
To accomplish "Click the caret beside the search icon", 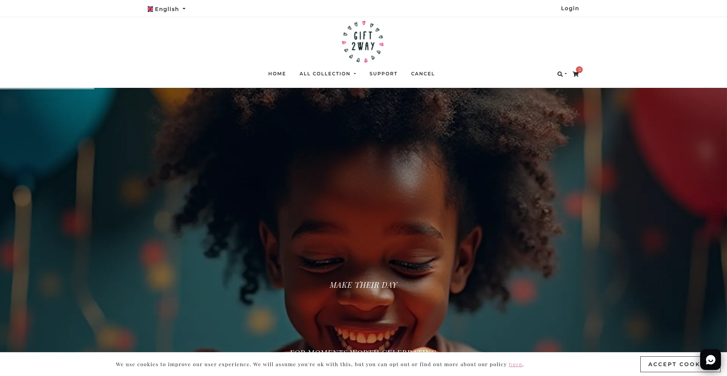I will [565, 74].
